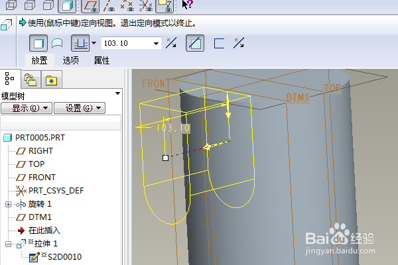Select the 旋转 1 revolve feature
The width and height of the screenshot is (398, 265).
[x=34, y=204]
